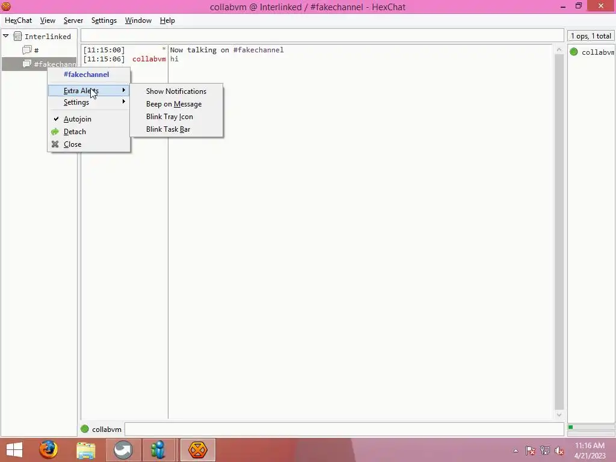616x462 pixels.
Task: Click the HexChat taskbar icon
Action: pyautogui.click(x=197, y=450)
